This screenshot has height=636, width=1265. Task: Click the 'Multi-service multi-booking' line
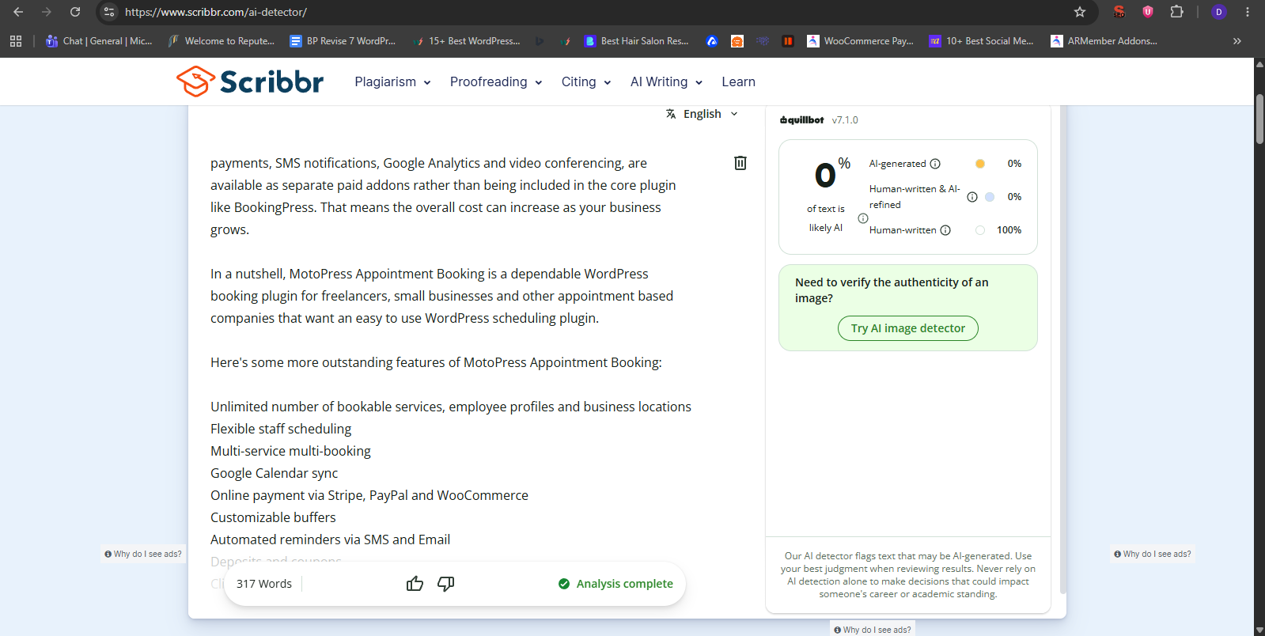[x=290, y=451]
